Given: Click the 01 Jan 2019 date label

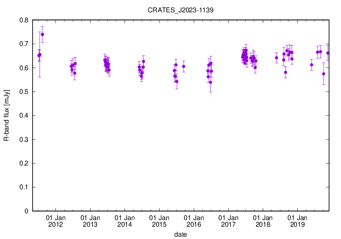Looking at the screenshot, I should pos(297,221).
